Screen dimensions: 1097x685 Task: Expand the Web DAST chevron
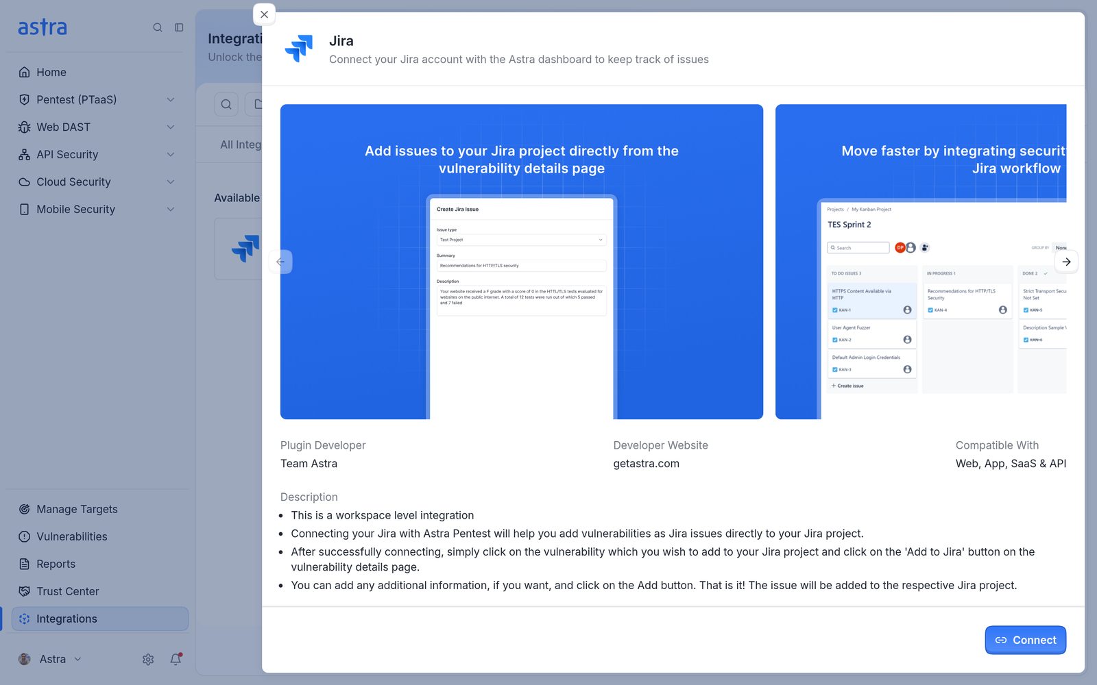click(x=171, y=127)
